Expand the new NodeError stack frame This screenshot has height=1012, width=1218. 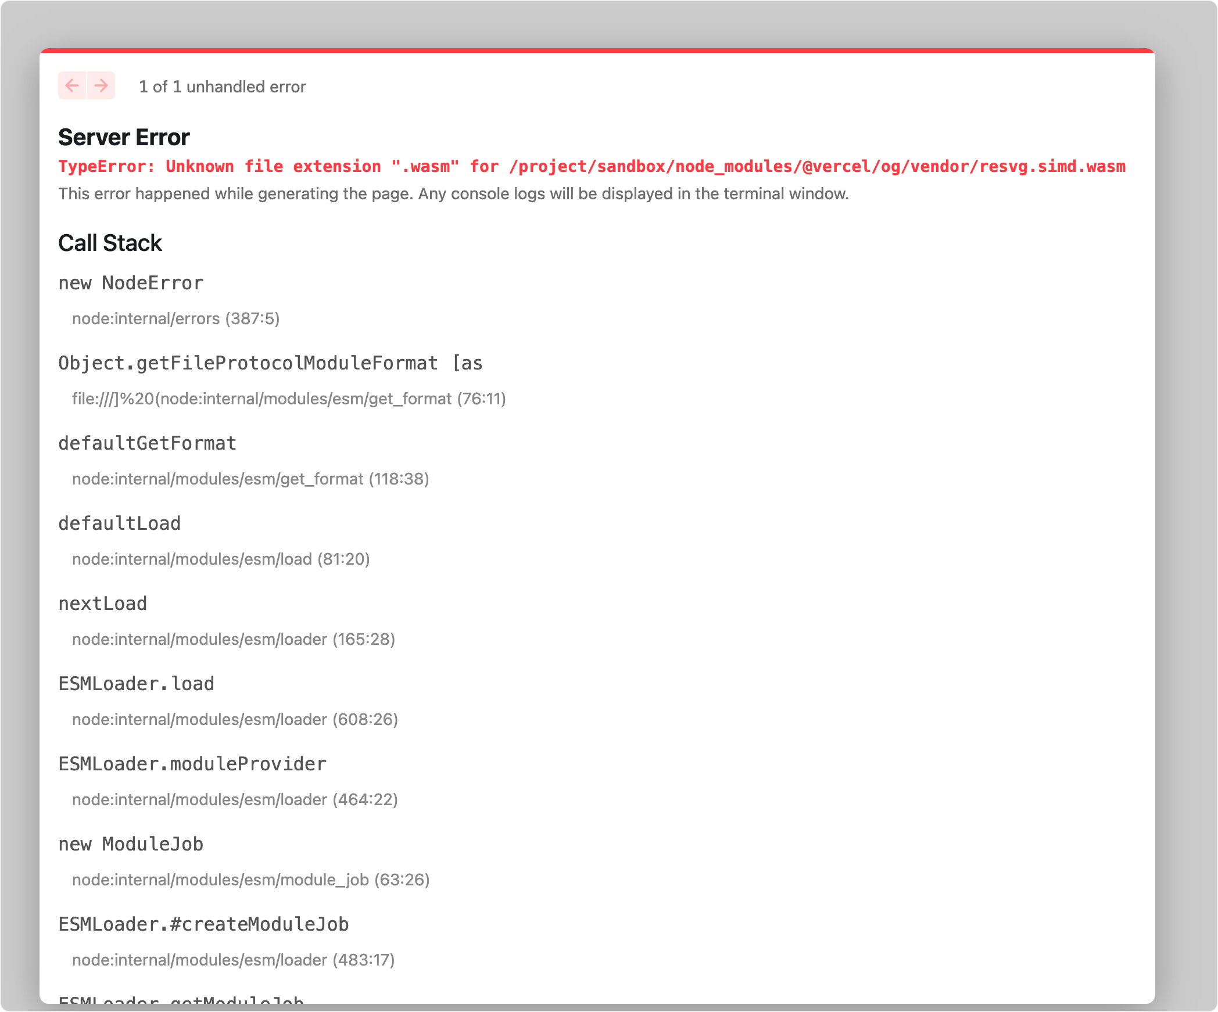tap(131, 283)
